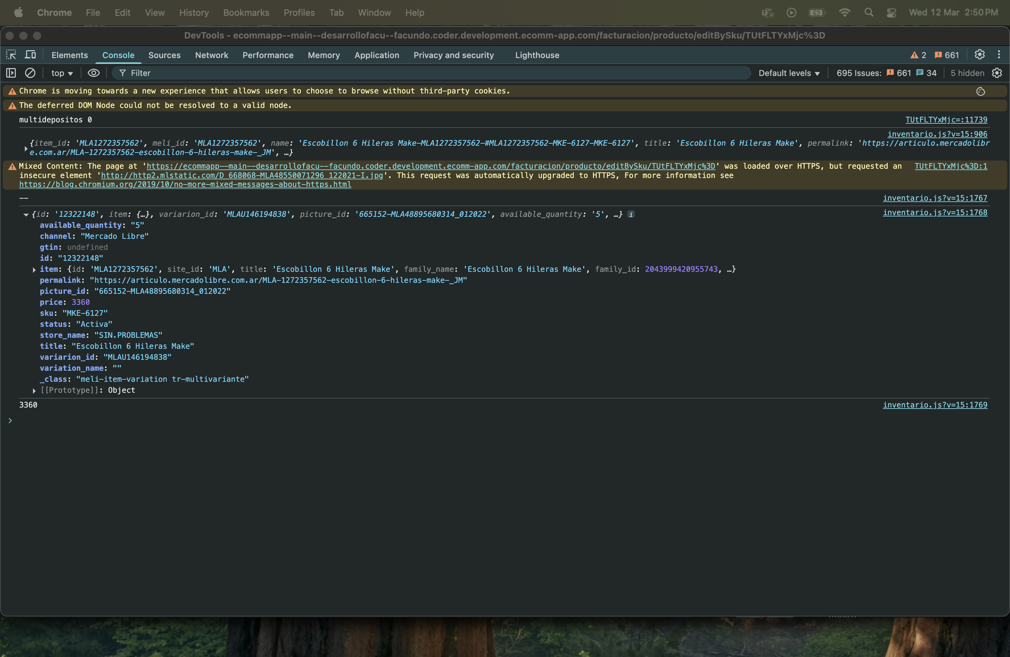This screenshot has height=657, width=1010.
Task: Switch to the Performance tab
Action: pos(268,55)
